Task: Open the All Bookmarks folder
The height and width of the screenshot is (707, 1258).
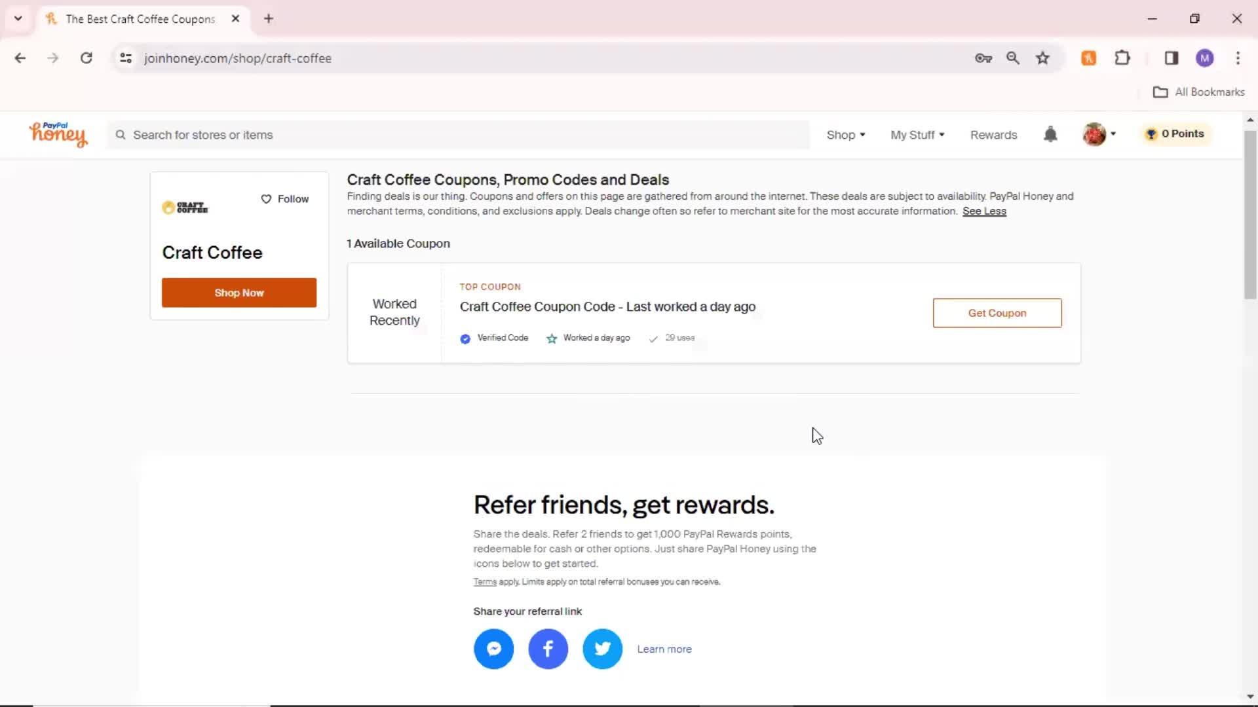Action: point(1198,92)
